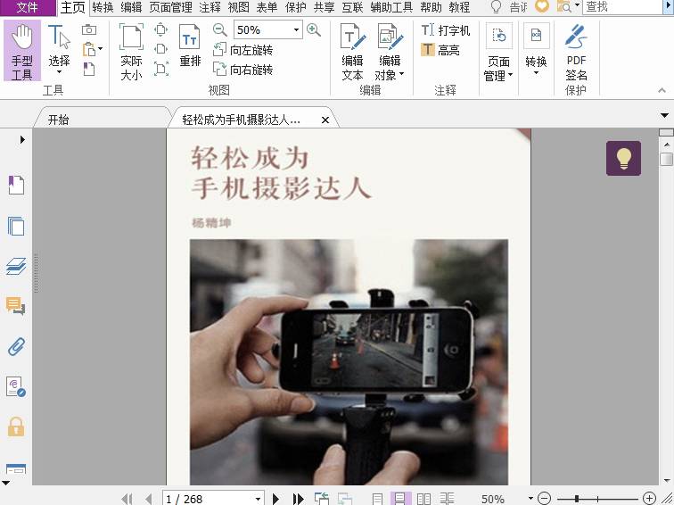This screenshot has width=674, height=505.
Task: Click the zoom in magnifier icon
Action: [x=314, y=29]
